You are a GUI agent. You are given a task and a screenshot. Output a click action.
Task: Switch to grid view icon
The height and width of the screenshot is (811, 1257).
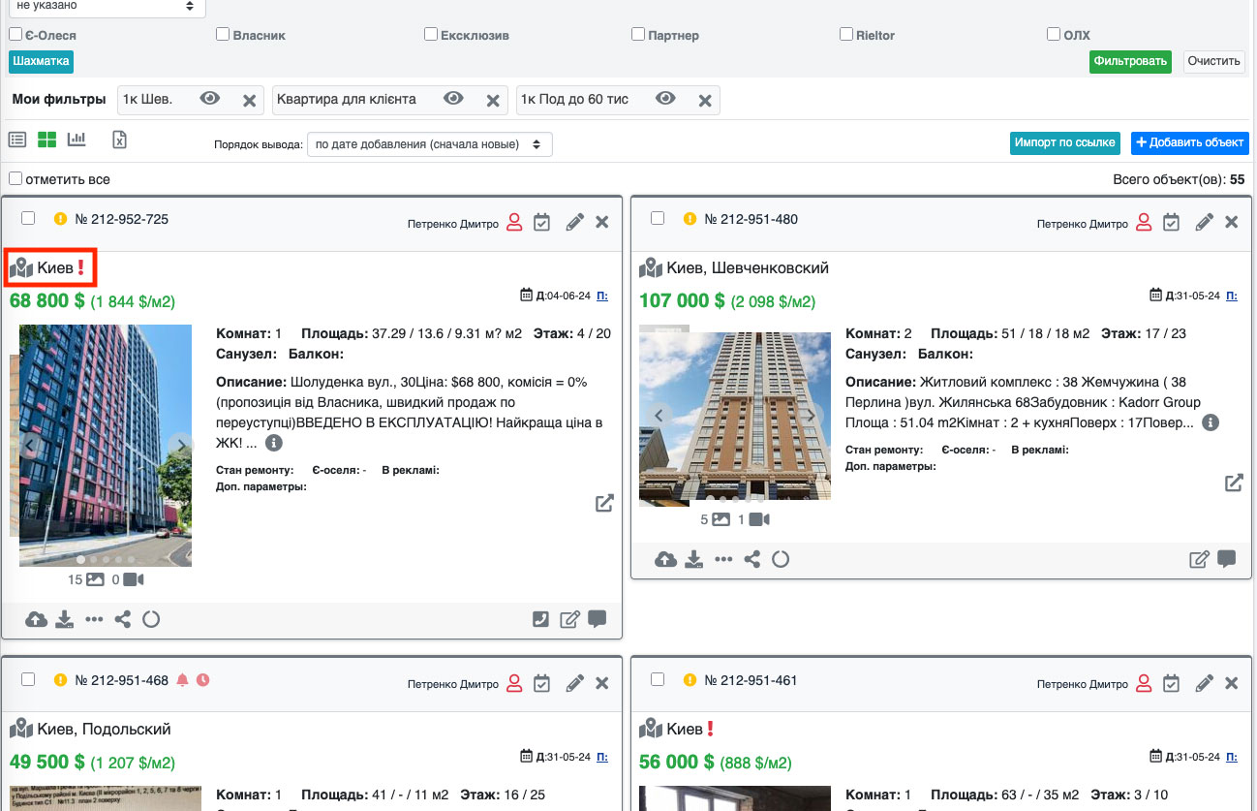click(x=46, y=140)
